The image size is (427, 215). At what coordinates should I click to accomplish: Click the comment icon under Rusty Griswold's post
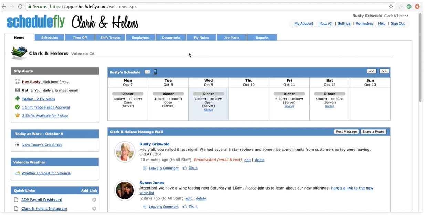(145, 168)
